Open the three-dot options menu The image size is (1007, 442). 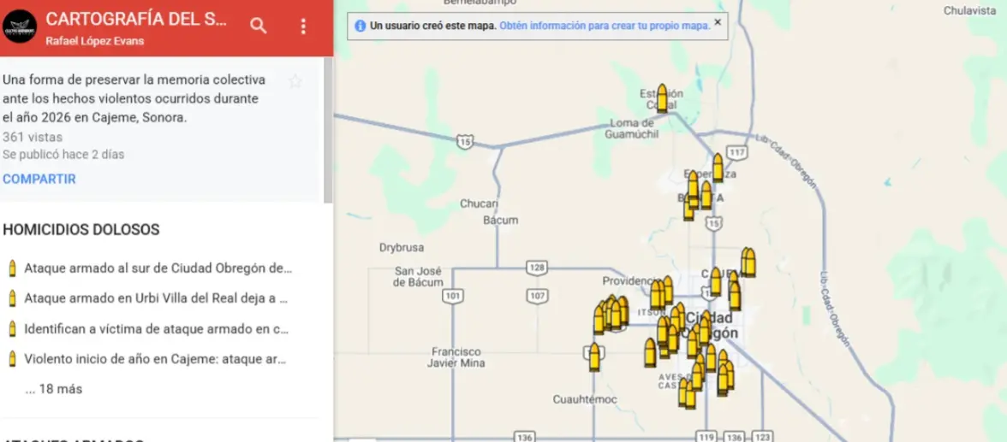coord(303,27)
